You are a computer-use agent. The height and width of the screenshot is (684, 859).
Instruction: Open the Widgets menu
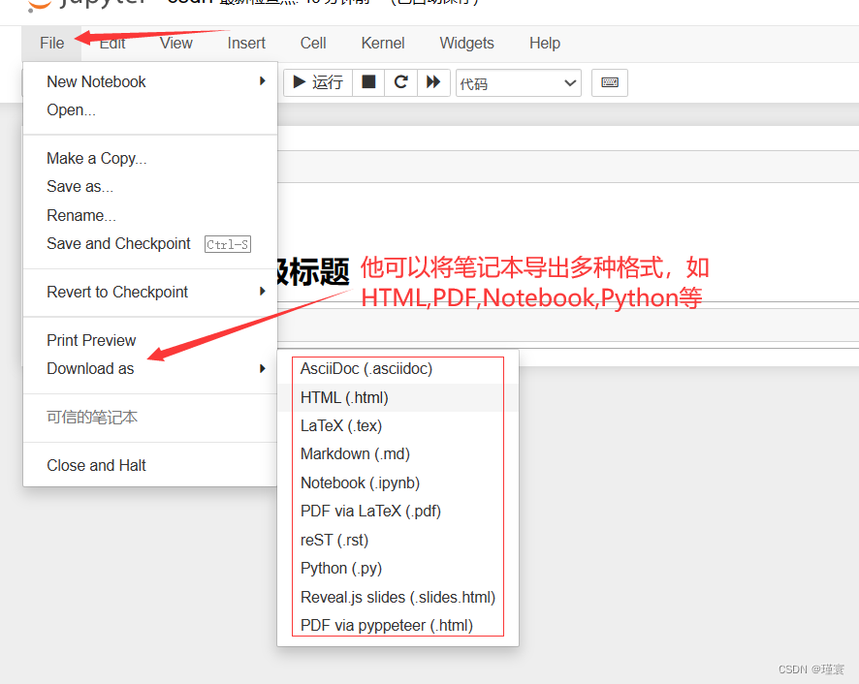coord(466,43)
